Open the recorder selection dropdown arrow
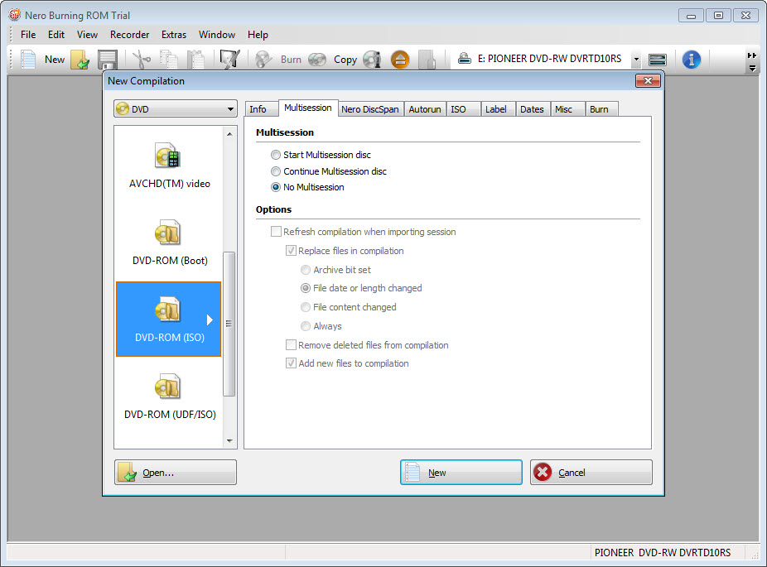The image size is (767, 567). [636, 60]
